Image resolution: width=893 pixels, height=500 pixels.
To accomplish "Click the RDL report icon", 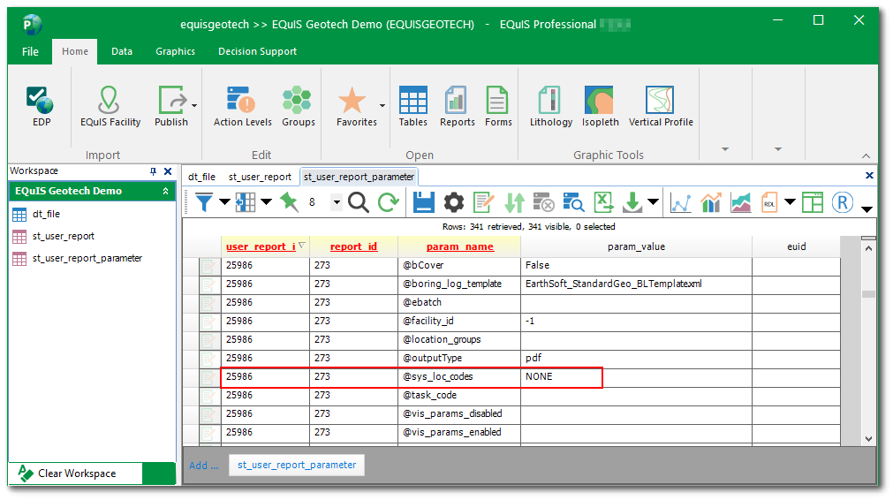I will [769, 202].
